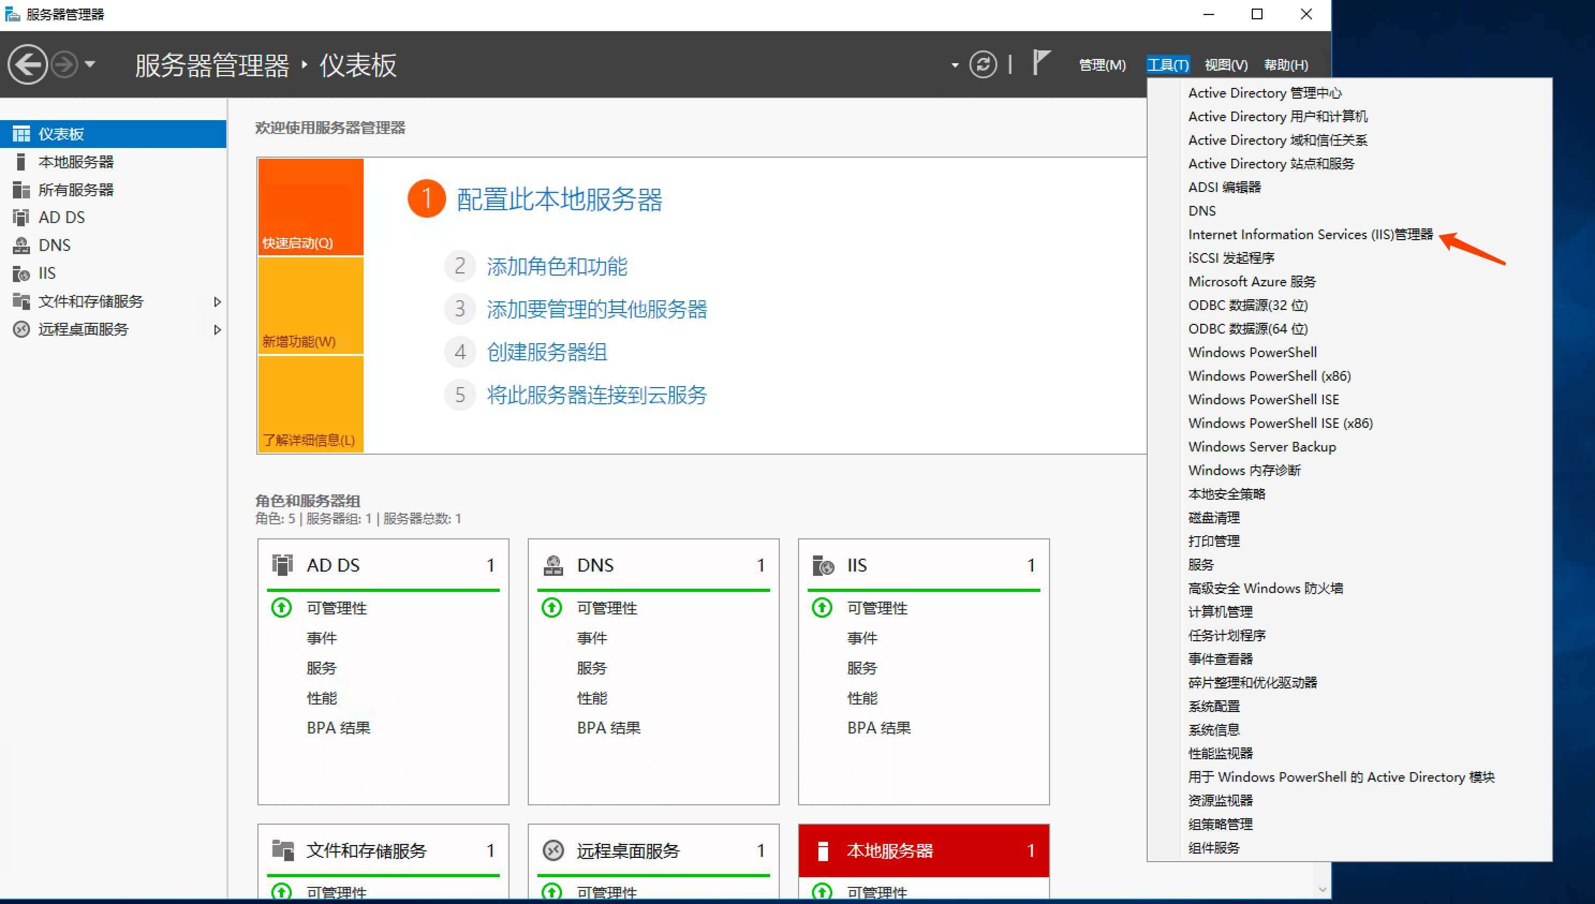
Task: Open BPA 结果 in the AD DS tile
Action: [338, 728]
